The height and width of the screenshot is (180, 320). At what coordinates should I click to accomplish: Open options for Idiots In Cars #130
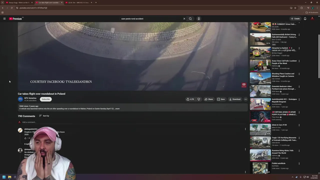[x=299, y=125]
